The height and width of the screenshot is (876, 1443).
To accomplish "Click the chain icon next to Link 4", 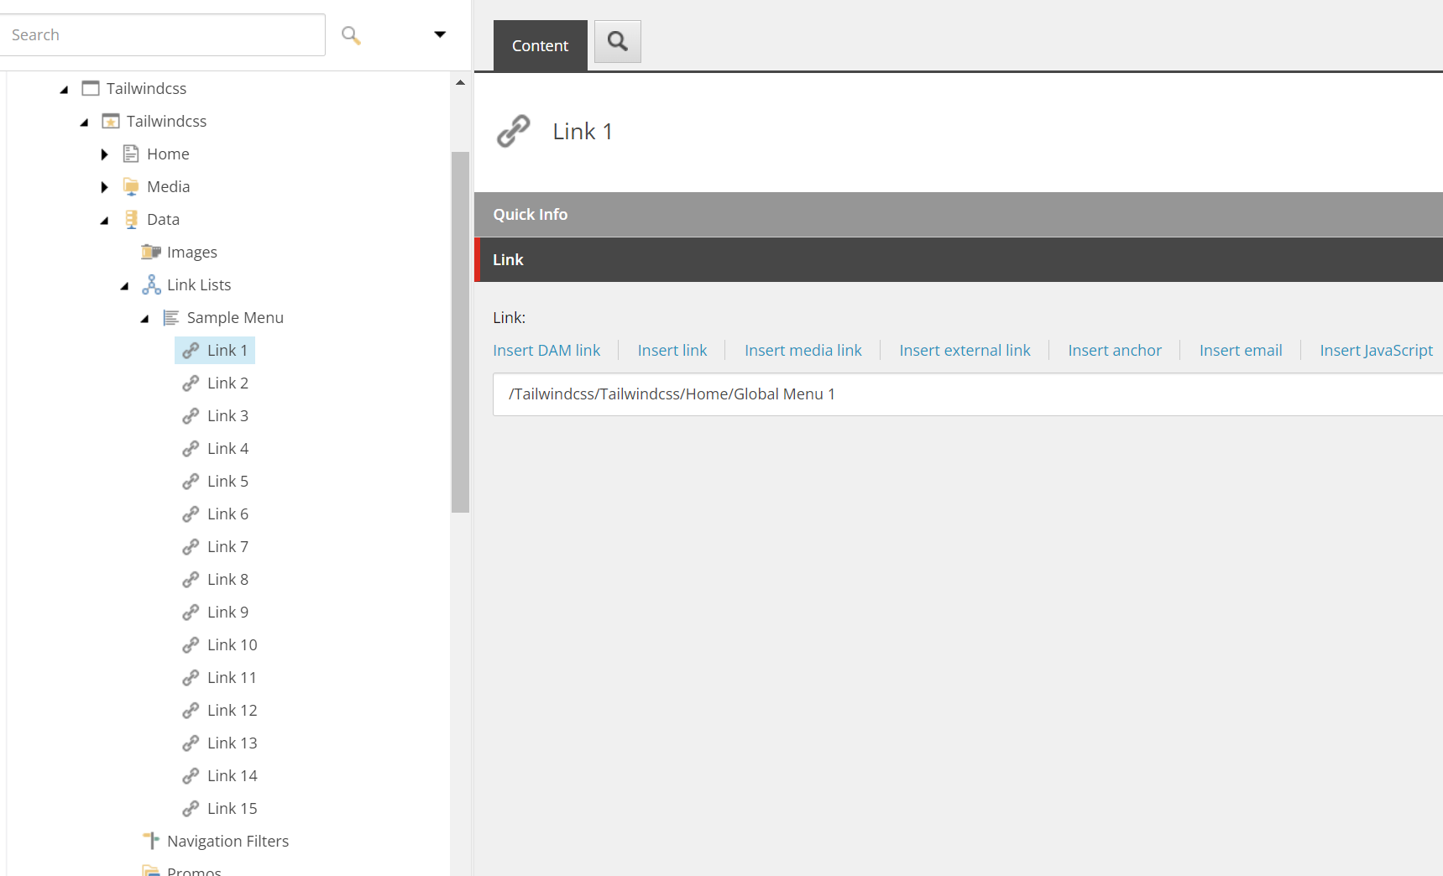I will 191,448.
